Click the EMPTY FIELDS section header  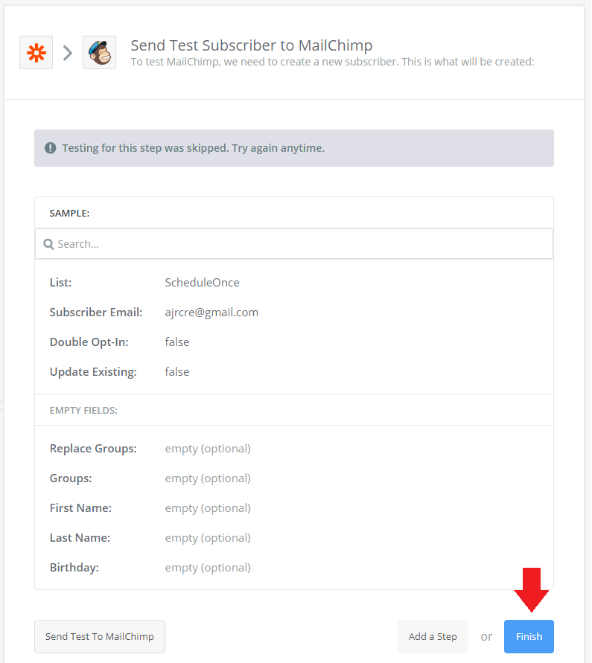[x=83, y=410]
